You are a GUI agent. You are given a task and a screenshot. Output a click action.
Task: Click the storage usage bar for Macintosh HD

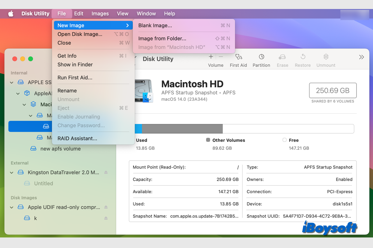[x=245, y=128]
